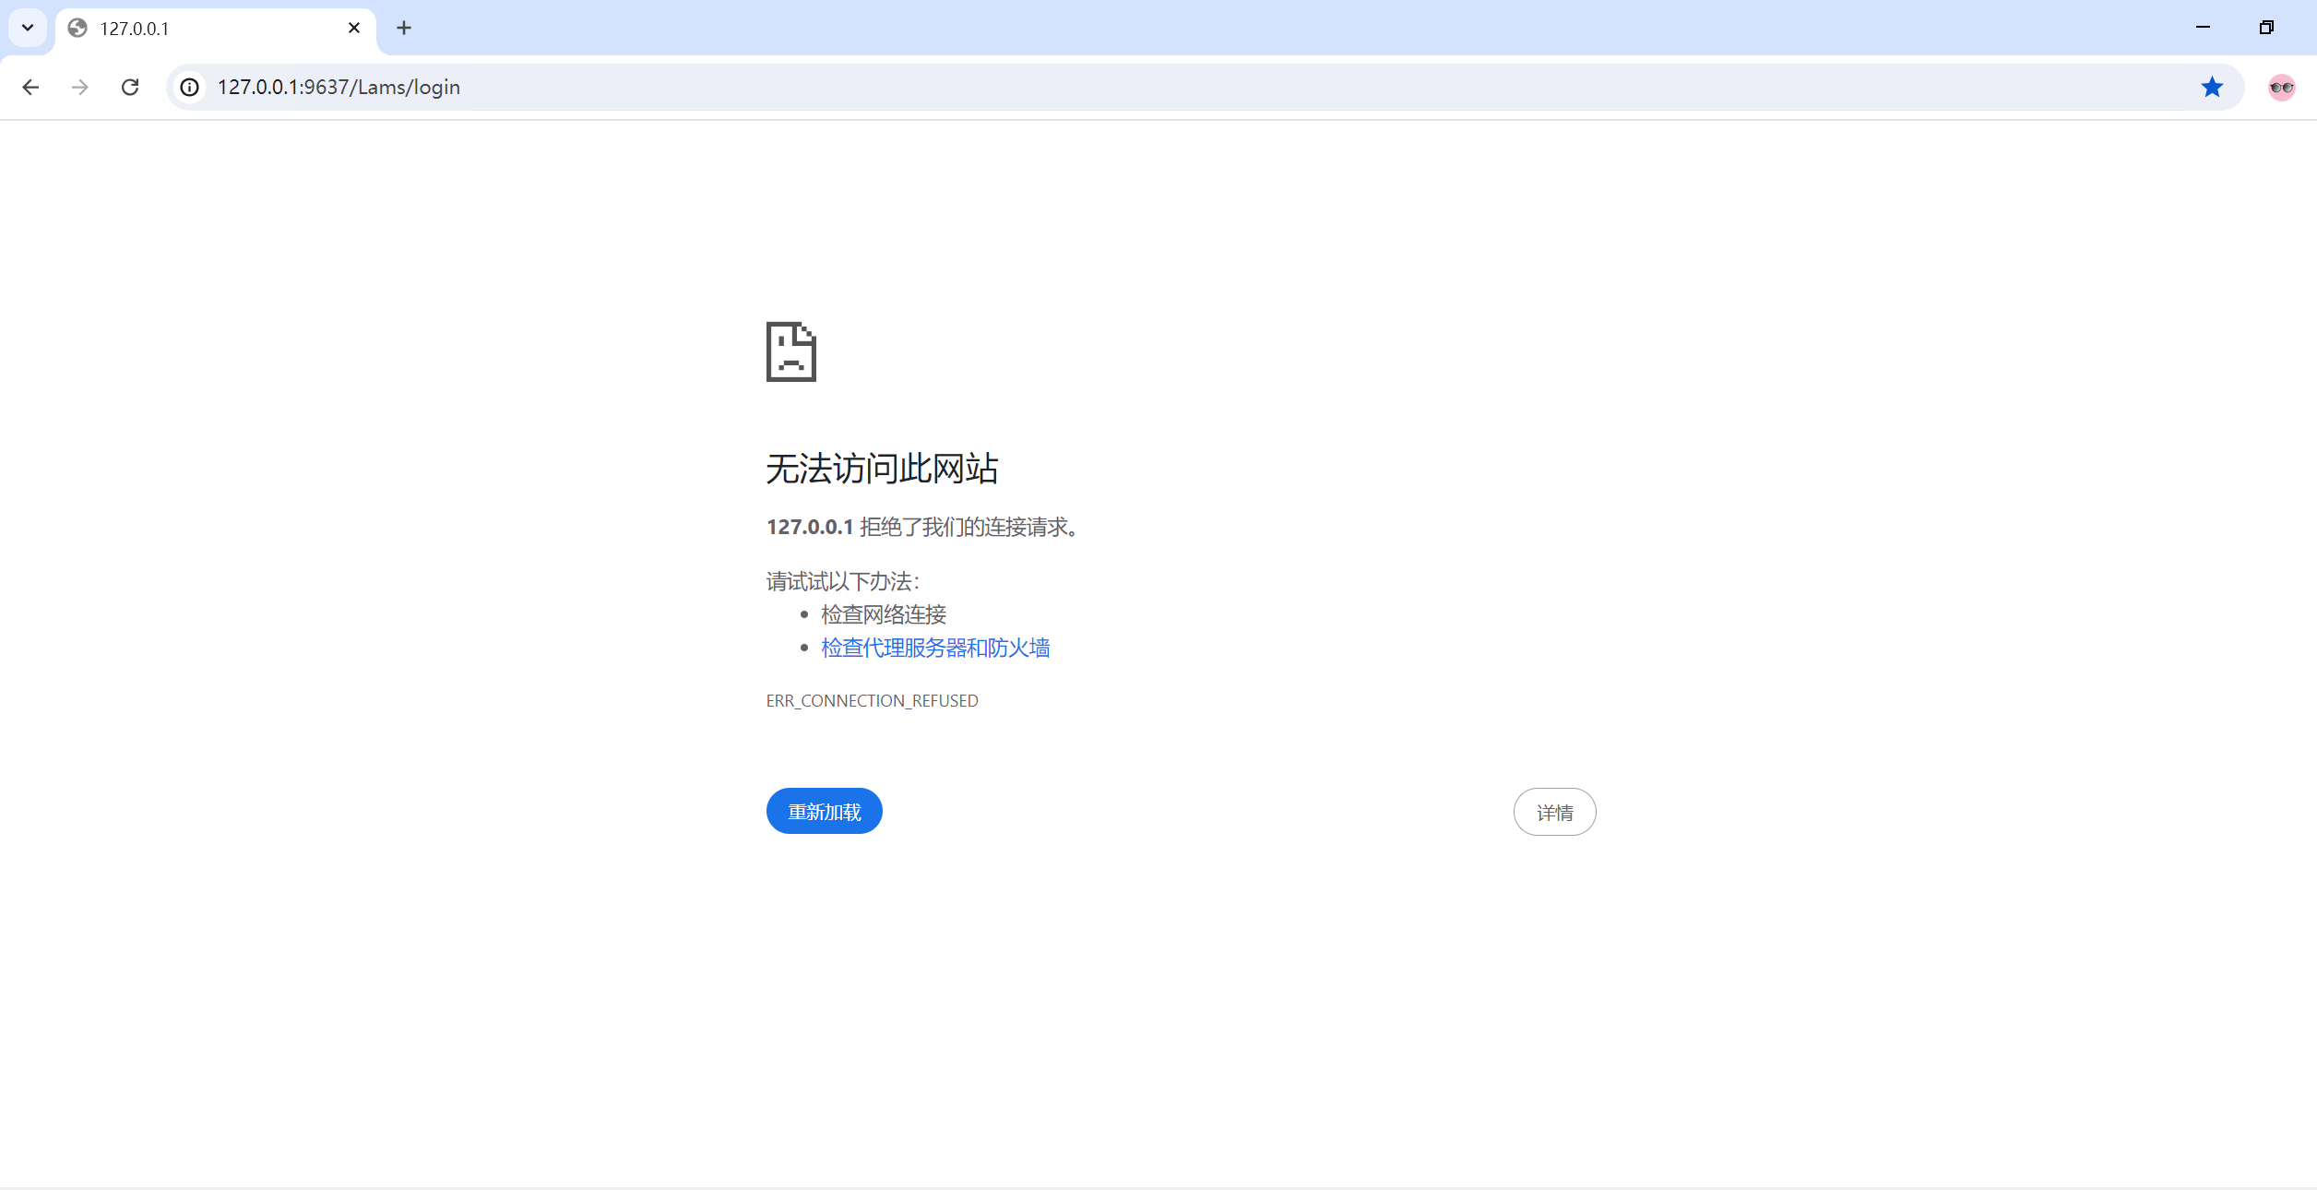This screenshot has width=2317, height=1190.
Task: Open the 详情 details button
Action: tap(1554, 812)
